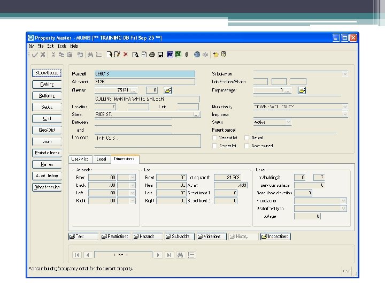Click the red X Delete toolbar icon
This screenshot has height=289, width=385.
(x=126, y=55)
